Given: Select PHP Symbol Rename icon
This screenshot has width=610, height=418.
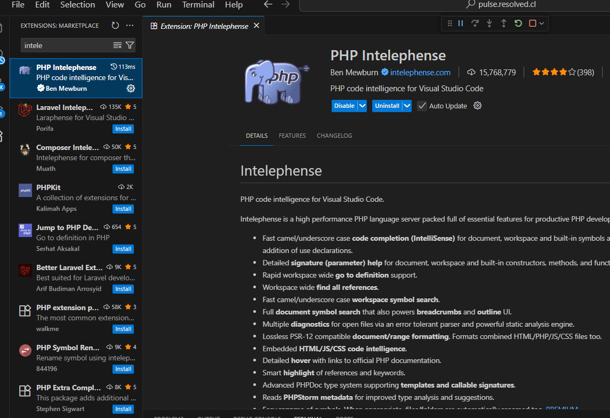Looking at the screenshot, I should 25,351.
